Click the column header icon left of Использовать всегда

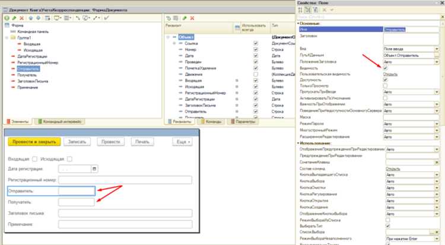(x=237, y=27)
